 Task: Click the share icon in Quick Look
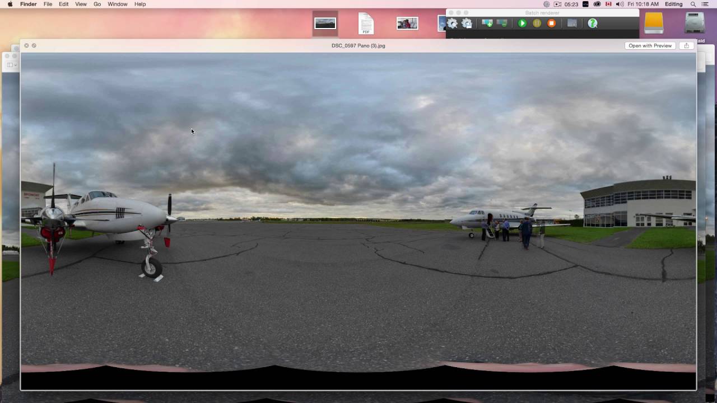point(686,46)
